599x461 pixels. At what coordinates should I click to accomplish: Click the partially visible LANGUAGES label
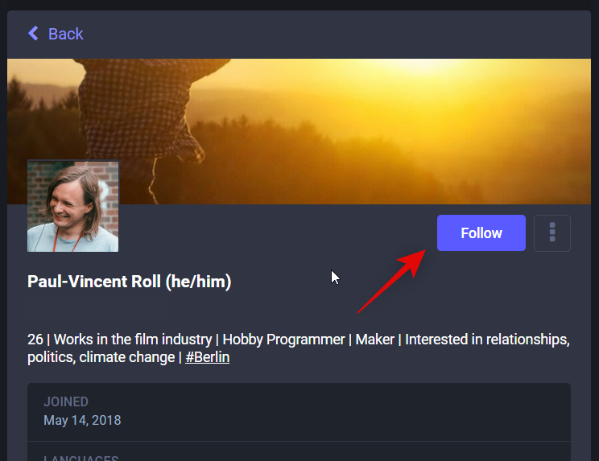81,458
